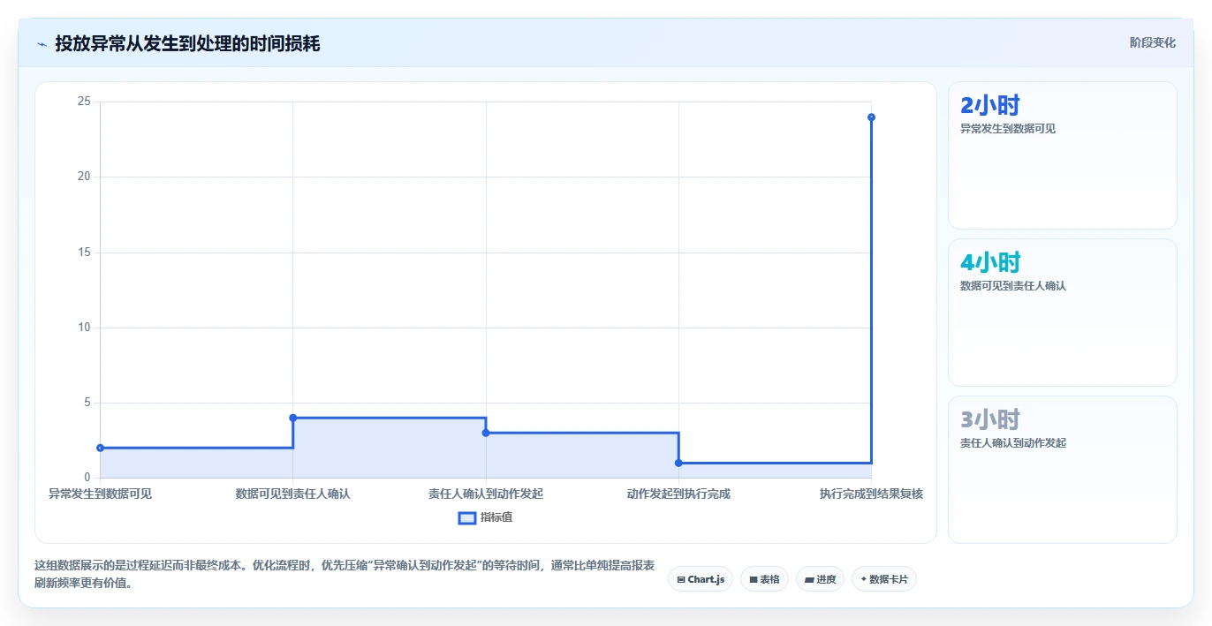Open the 2小时 stat card
Screen dimensions: 1212x626
[x=1062, y=155]
